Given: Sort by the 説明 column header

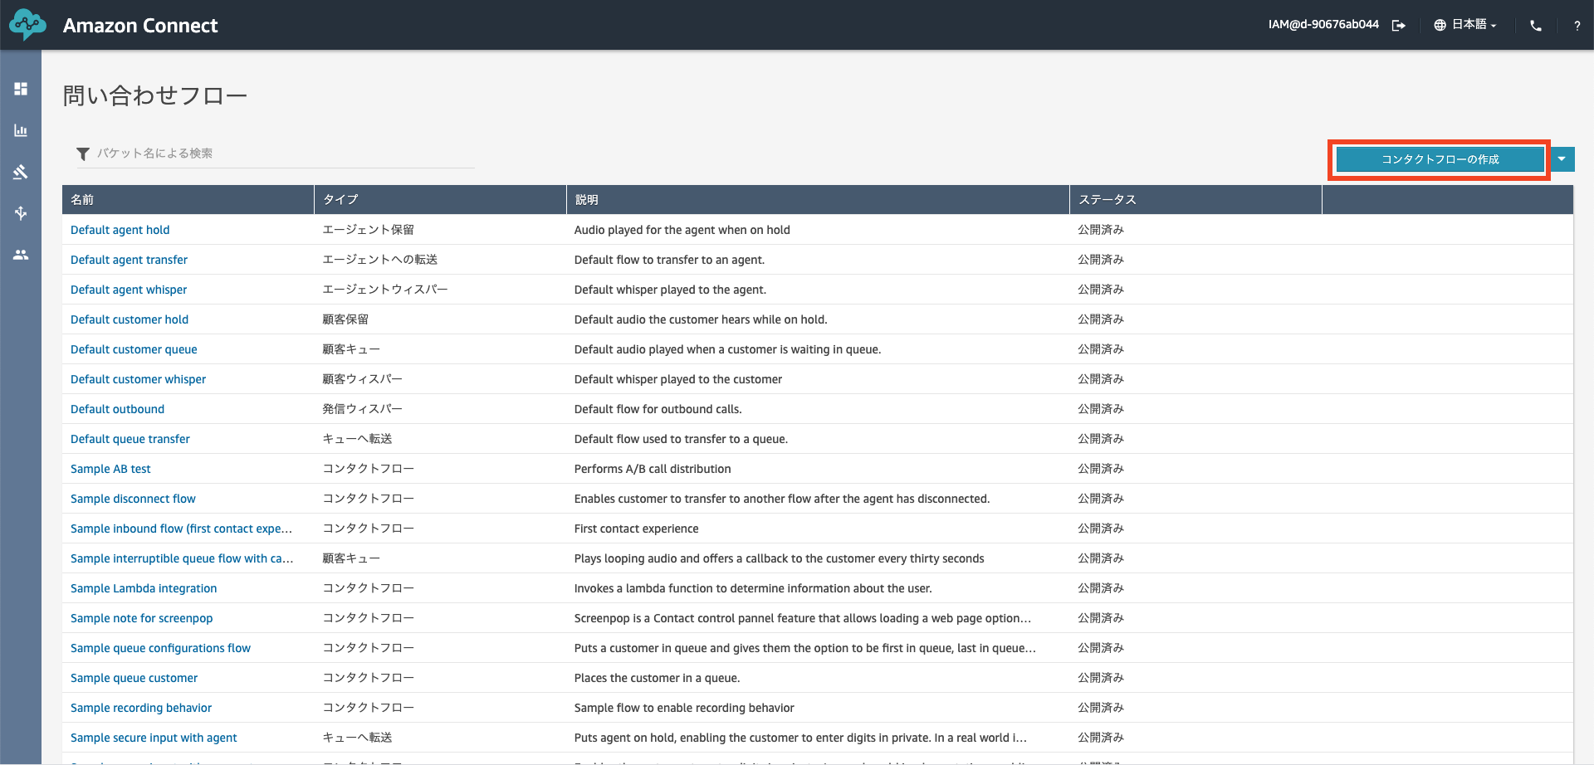Looking at the screenshot, I should [818, 200].
